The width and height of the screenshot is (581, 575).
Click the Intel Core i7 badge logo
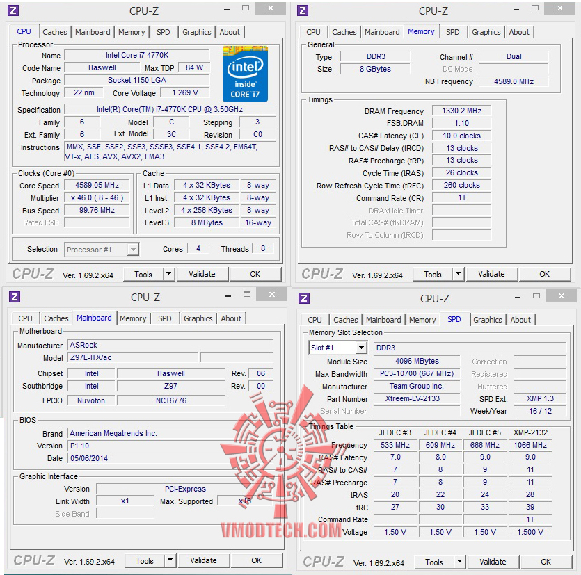245,74
